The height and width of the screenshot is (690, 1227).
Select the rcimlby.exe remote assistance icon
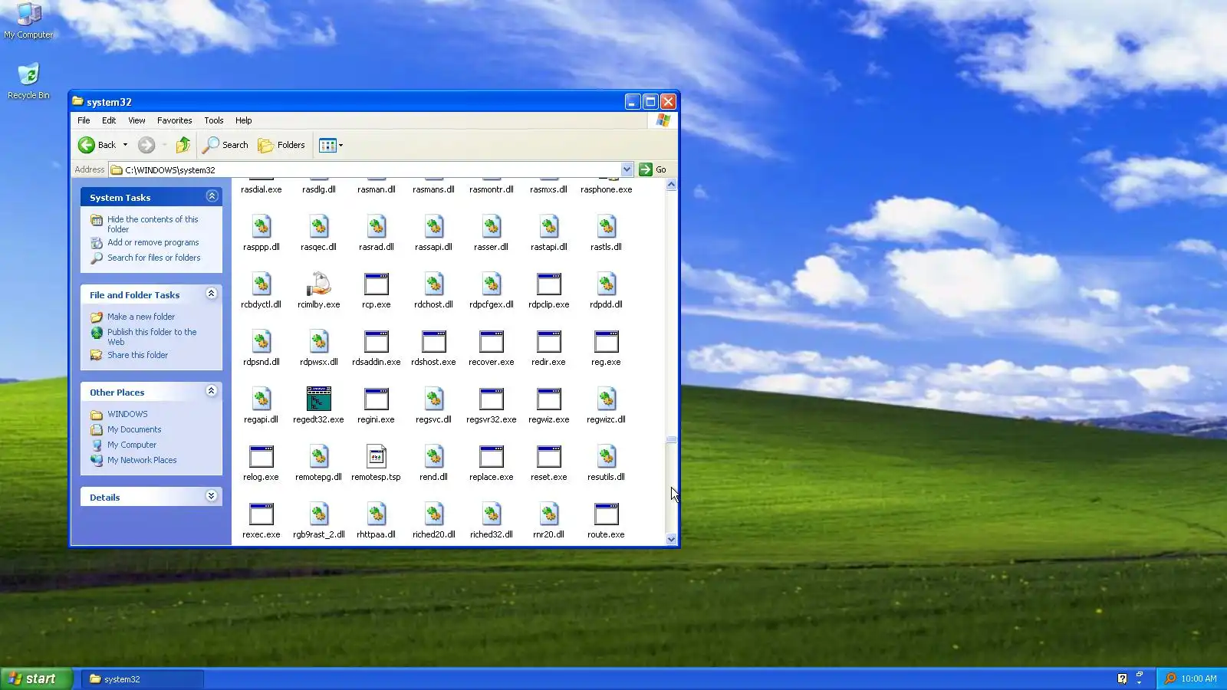coord(318,284)
